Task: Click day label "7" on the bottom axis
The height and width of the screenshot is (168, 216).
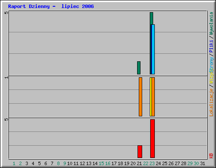Action: pyautogui.click(x=52, y=163)
